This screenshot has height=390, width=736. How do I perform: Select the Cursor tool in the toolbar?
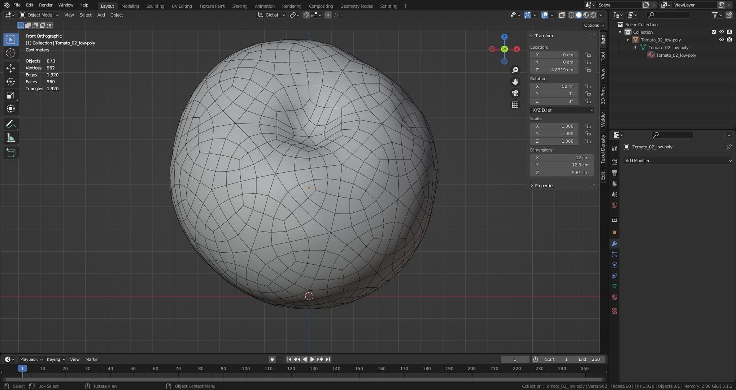[x=10, y=53]
